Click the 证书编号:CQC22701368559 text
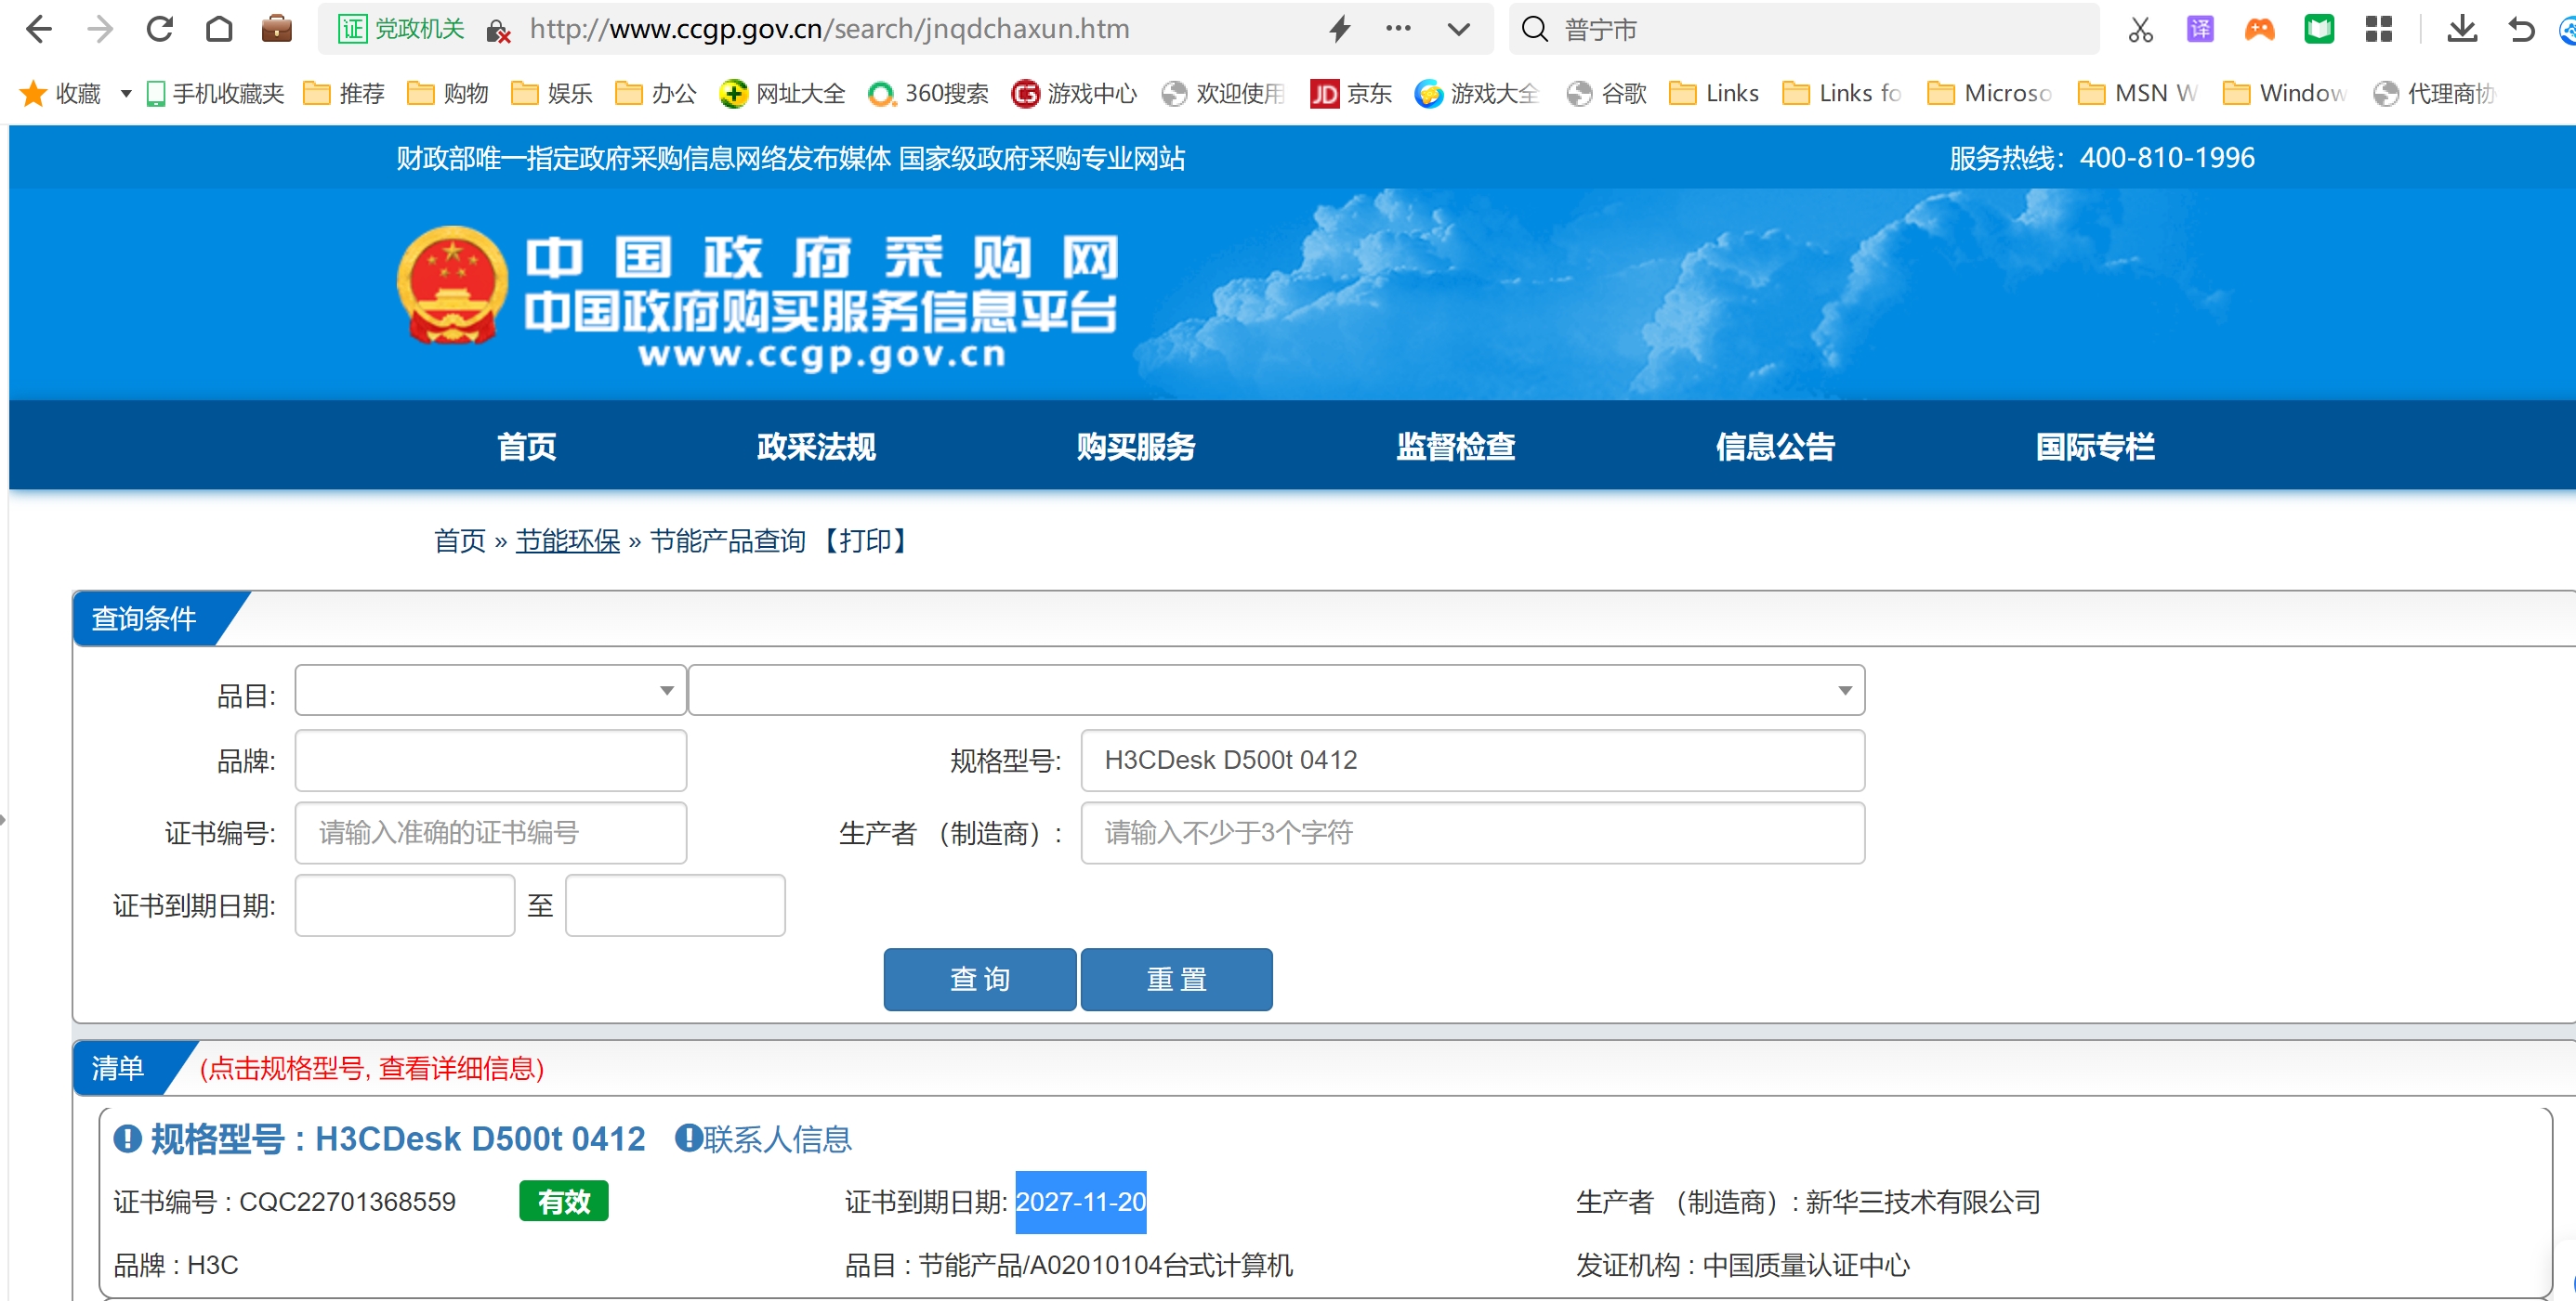The width and height of the screenshot is (2576, 1301). [284, 1202]
